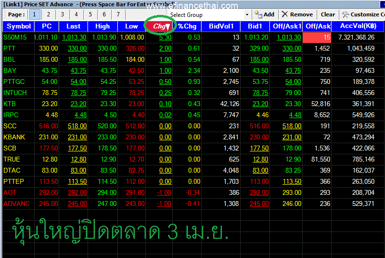The width and height of the screenshot is (385, 258).
Task: Sort by the PC column header
Action: pyautogui.click(x=47, y=27)
